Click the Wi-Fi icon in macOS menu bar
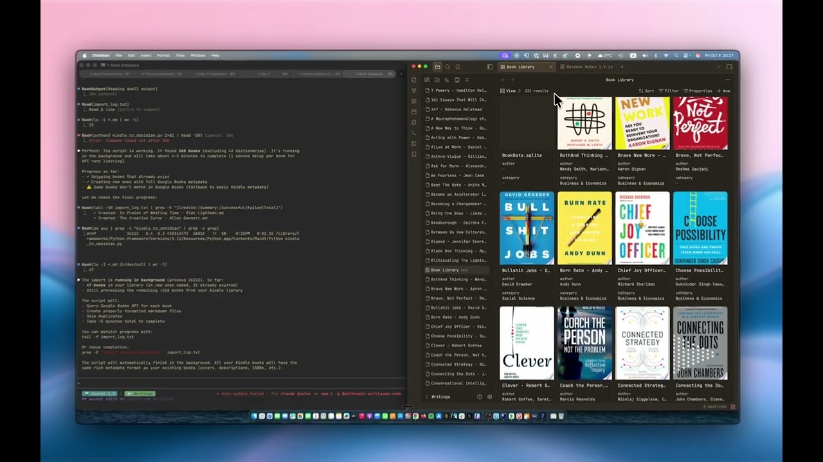 (666, 56)
